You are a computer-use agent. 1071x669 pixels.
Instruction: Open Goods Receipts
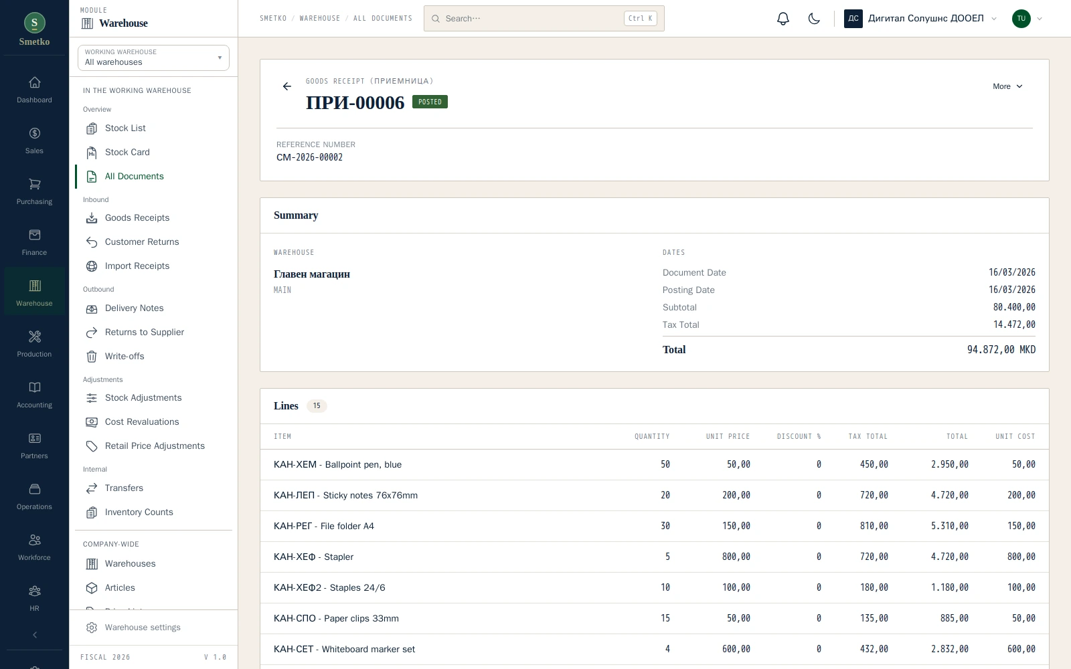coord(153,217)
